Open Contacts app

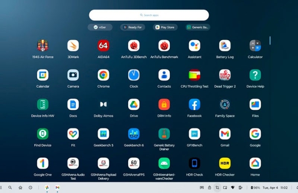pos(164,75)
